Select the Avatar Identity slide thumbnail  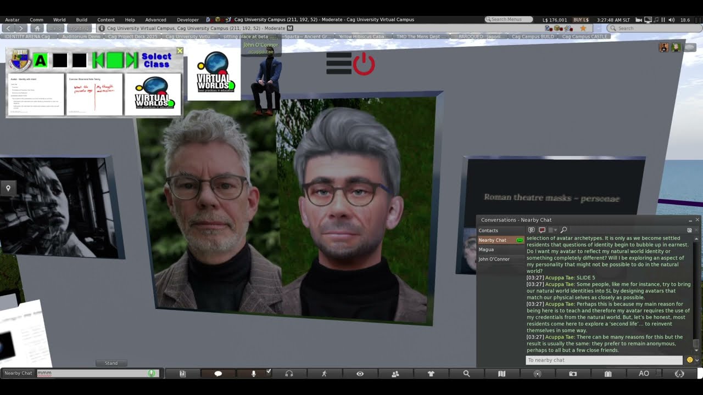click(x=36, y=94)
